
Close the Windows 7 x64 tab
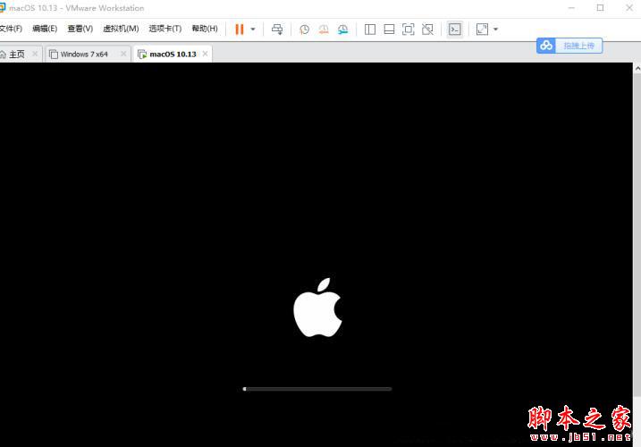123,54
